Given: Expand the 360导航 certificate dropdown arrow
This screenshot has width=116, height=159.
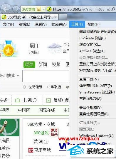Looking at the screenshot, I should (43, 9).
